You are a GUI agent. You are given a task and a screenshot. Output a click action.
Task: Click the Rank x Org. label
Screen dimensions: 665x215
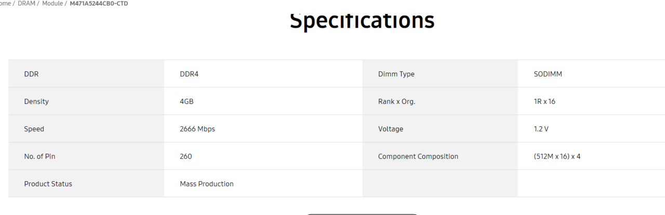(x=397, y=101)
